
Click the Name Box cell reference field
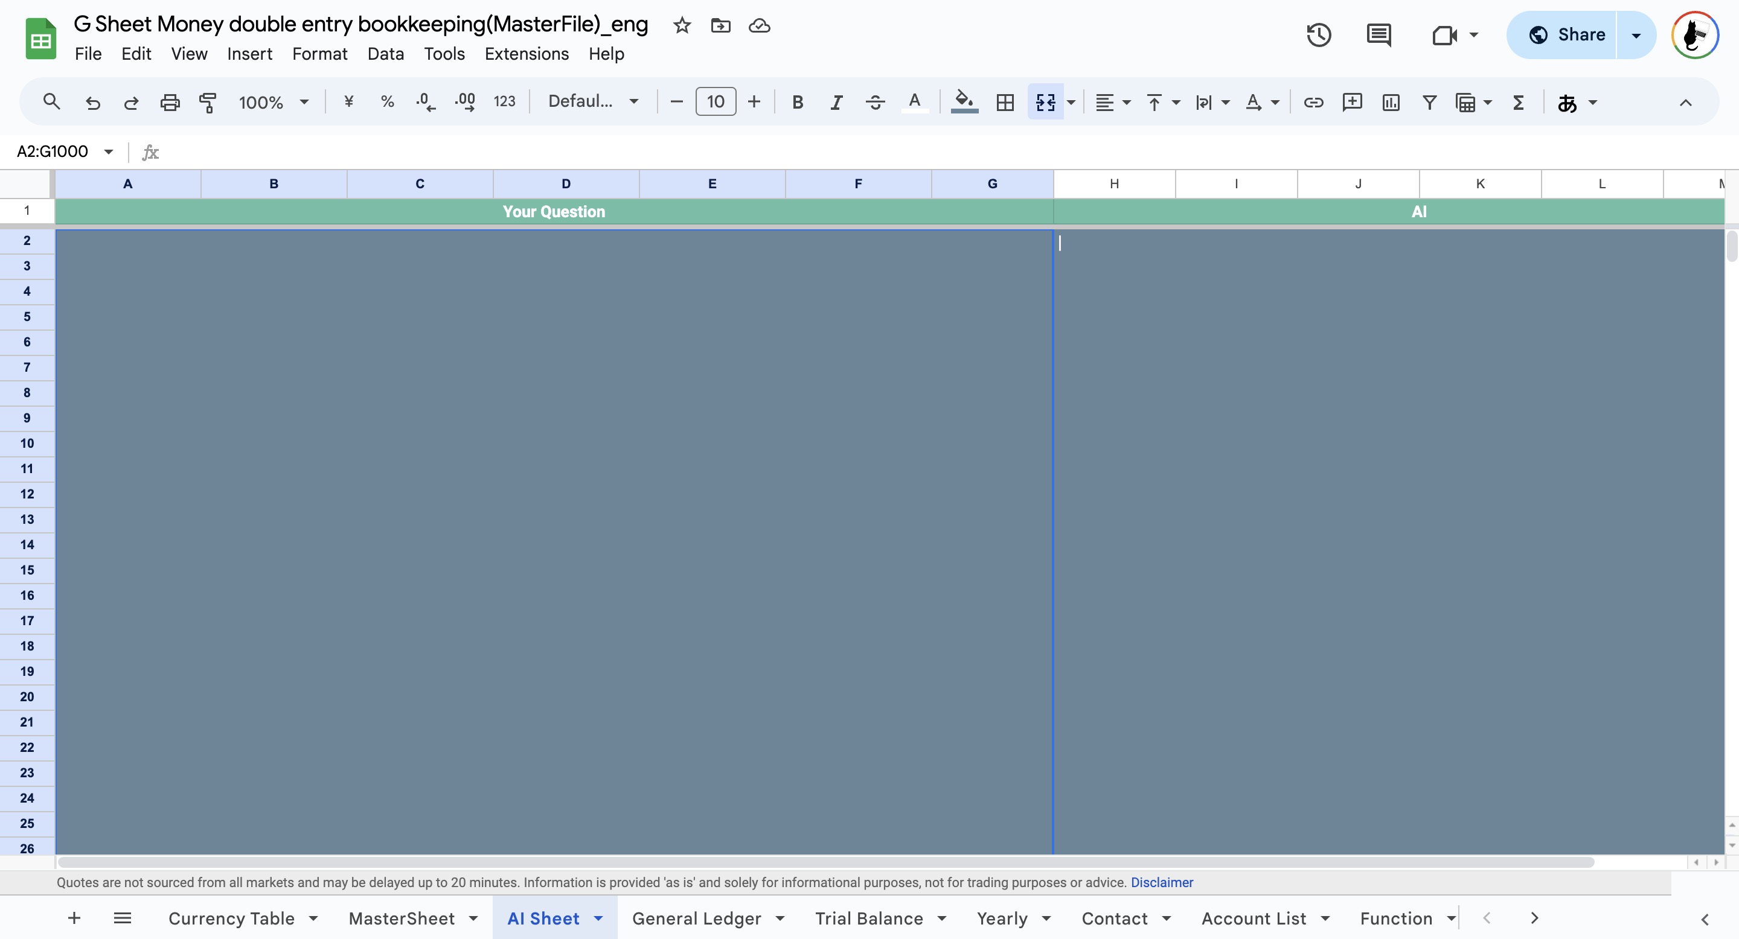tap(53, 151)
